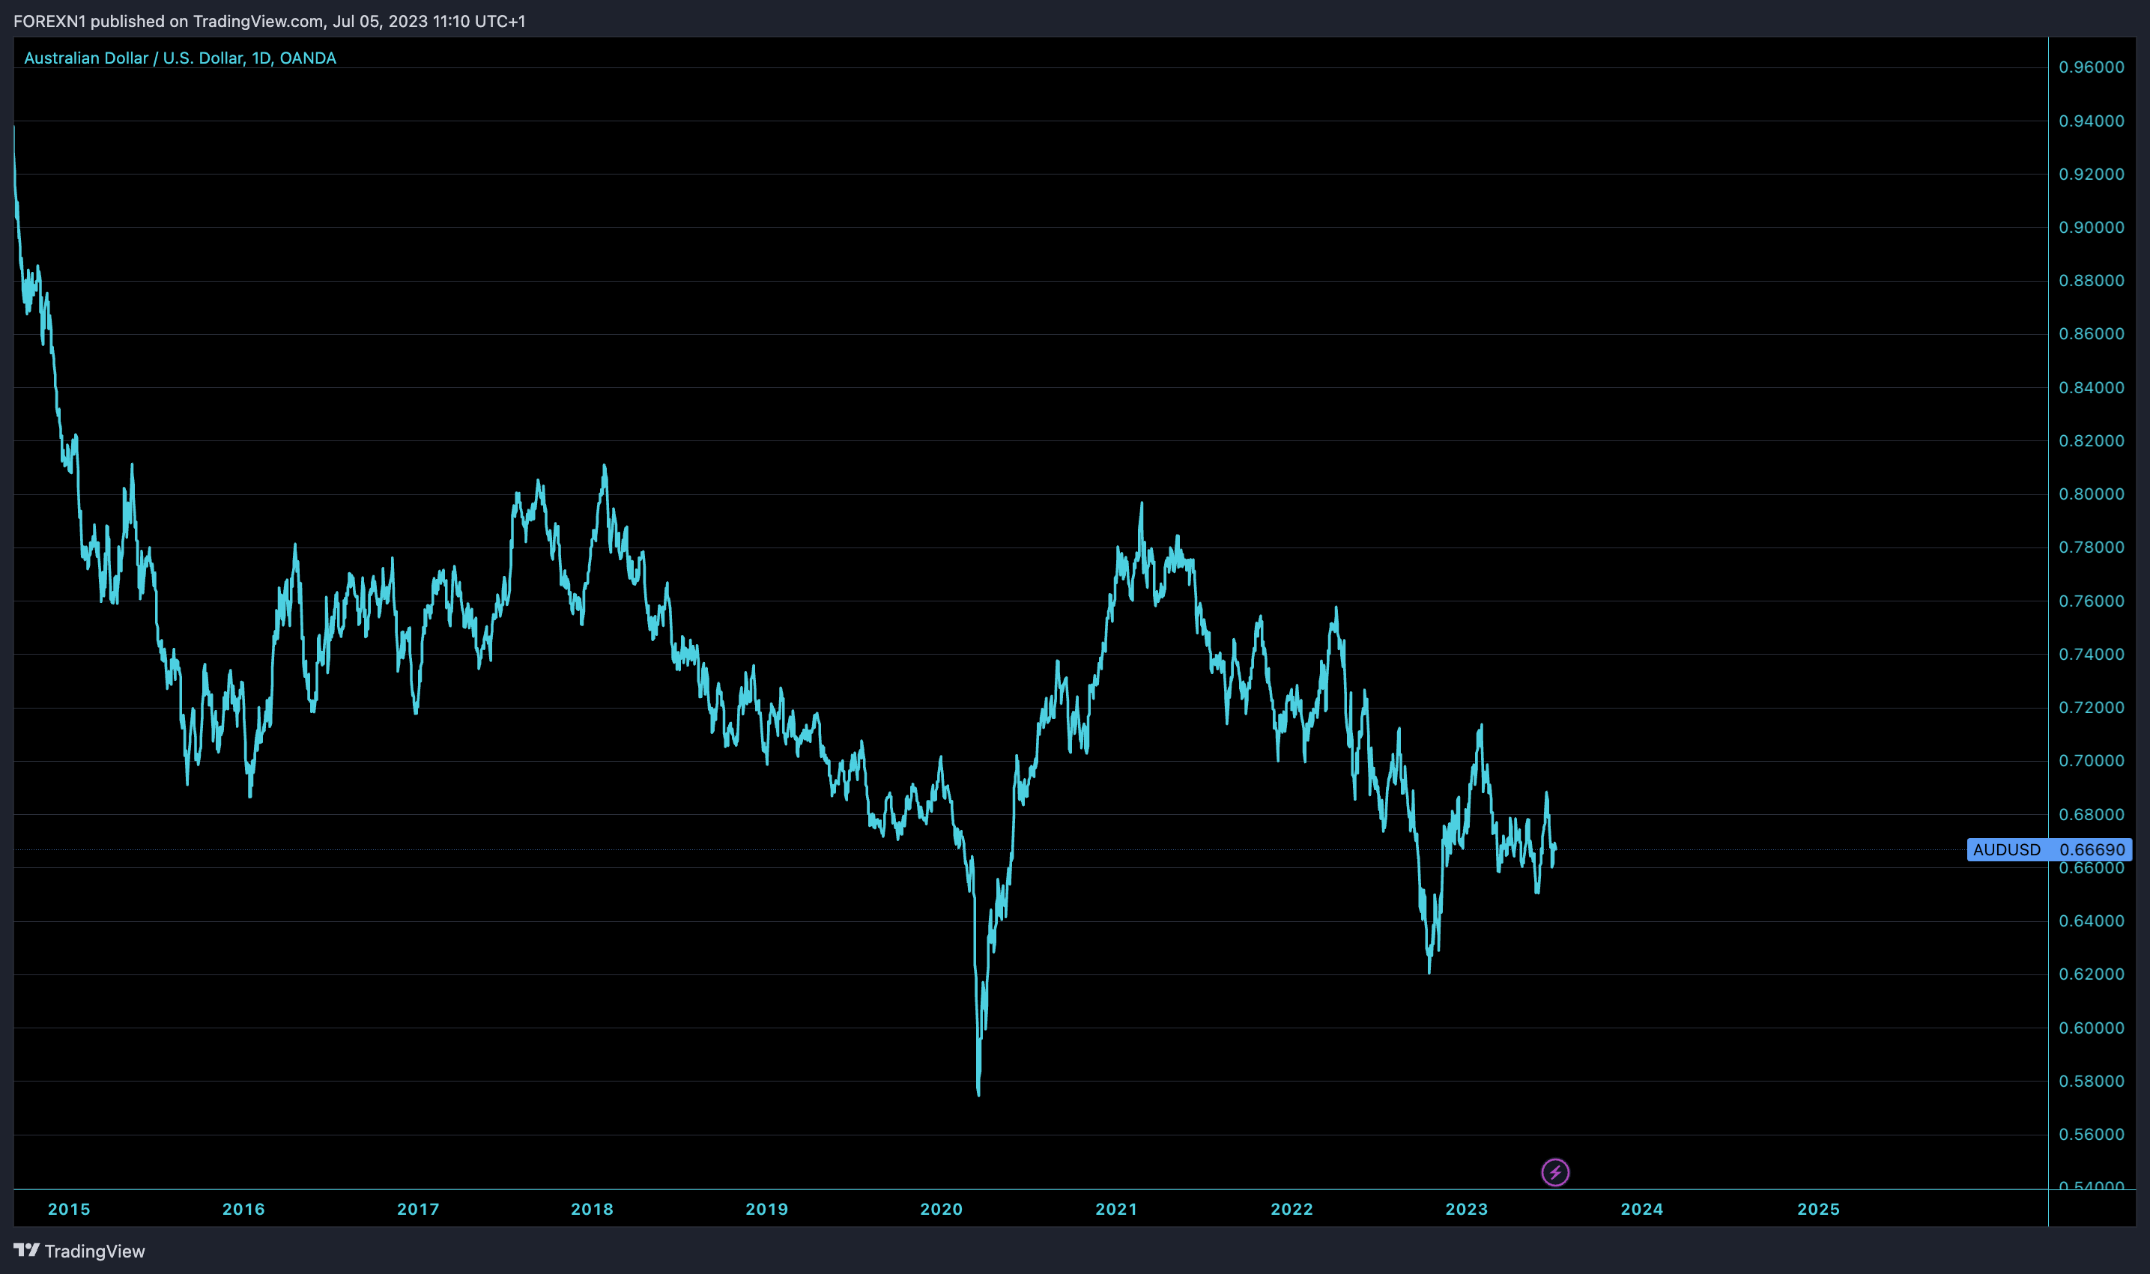The height and width of the screenshot is (1274, 2150).
Task: Click the 2022 label on the time axis
Action: click(x=1292, y=1209)
